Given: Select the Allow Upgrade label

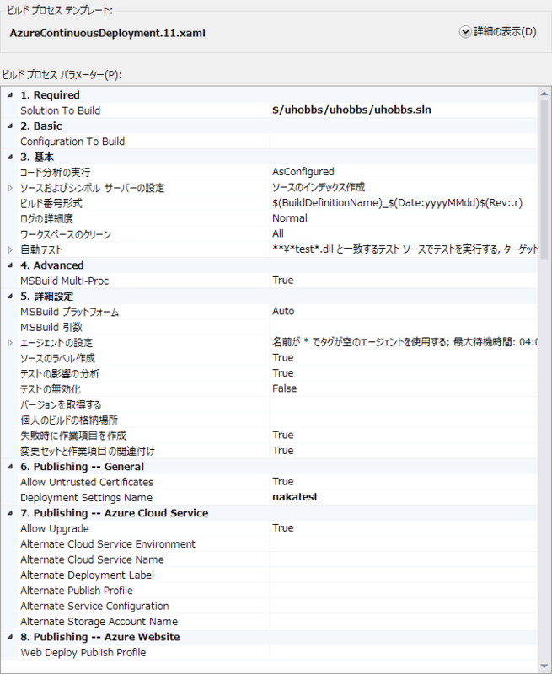Looking at the screenshot, I should point(55,528).
